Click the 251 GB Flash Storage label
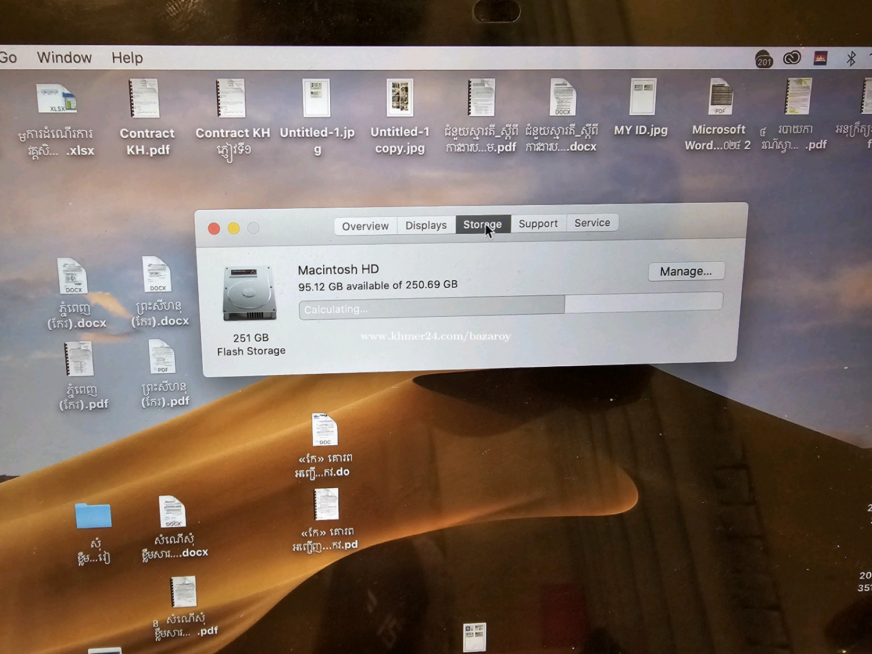The image size is (872, 654). pyautogui.click(x=251, y=345)
